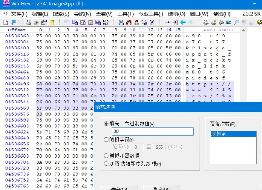Open the 编辑(E) menu
The image size is (262, 190).
pyautogui.click(x=40, y=14)
